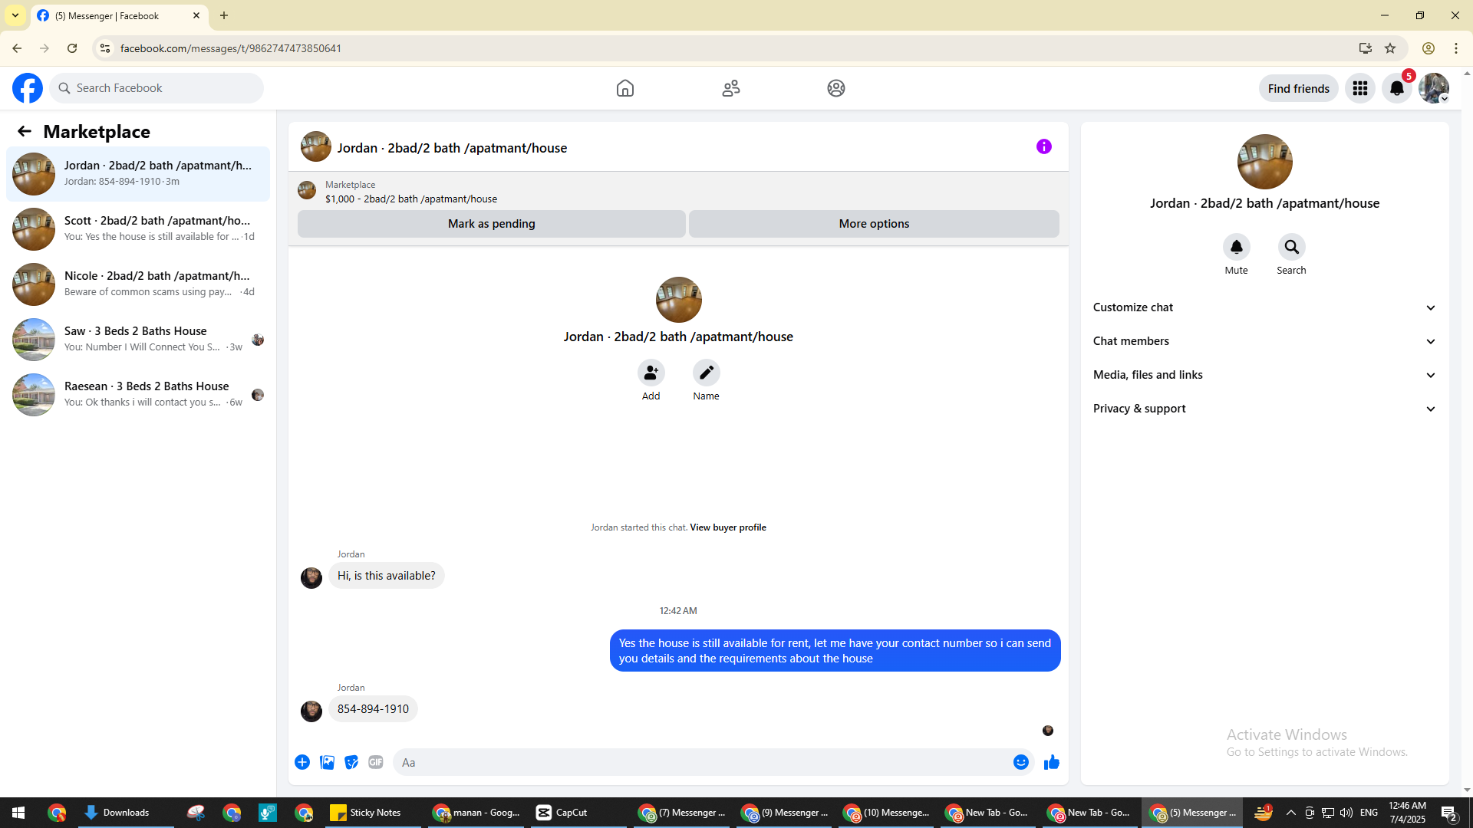
Task: Go to Facebook Home tab
Action: 624,88
